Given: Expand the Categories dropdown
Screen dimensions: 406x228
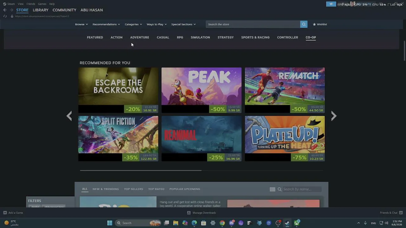Looking at the screenshot, I should pos(133,24).
